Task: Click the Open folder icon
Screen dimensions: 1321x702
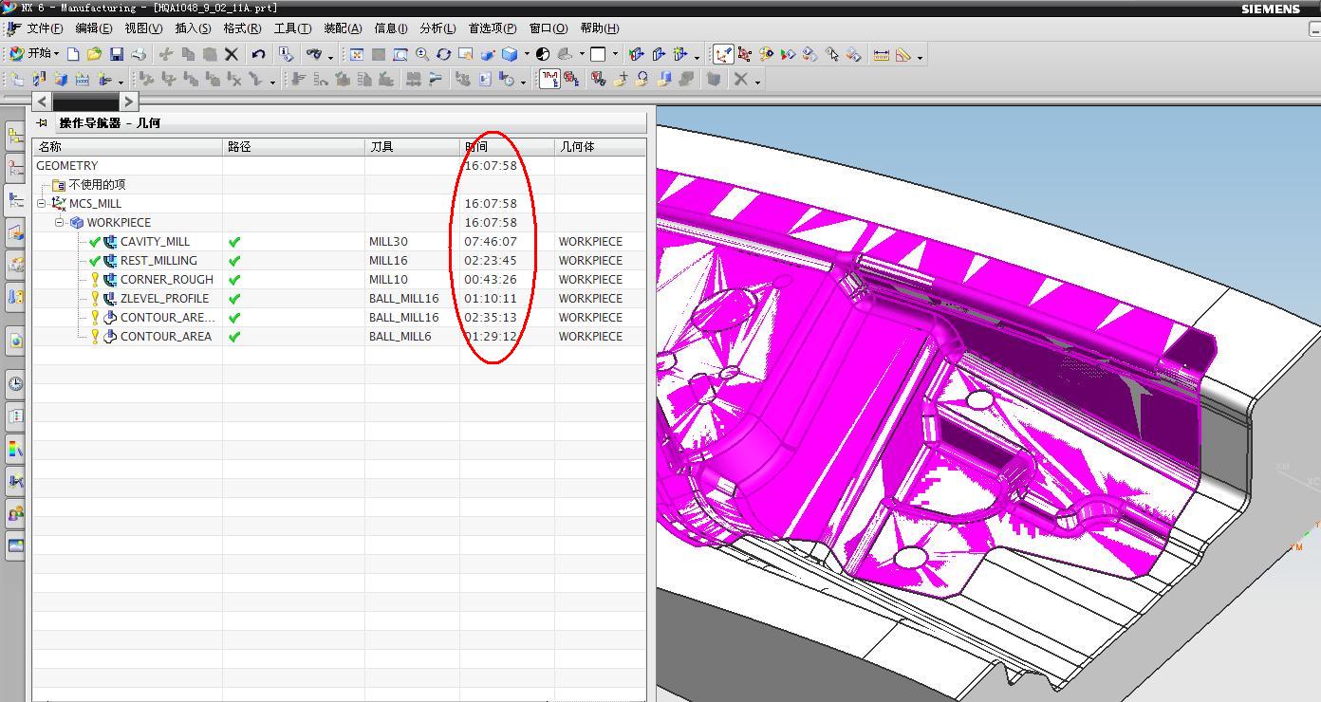Action: click(x=94, y=54)
